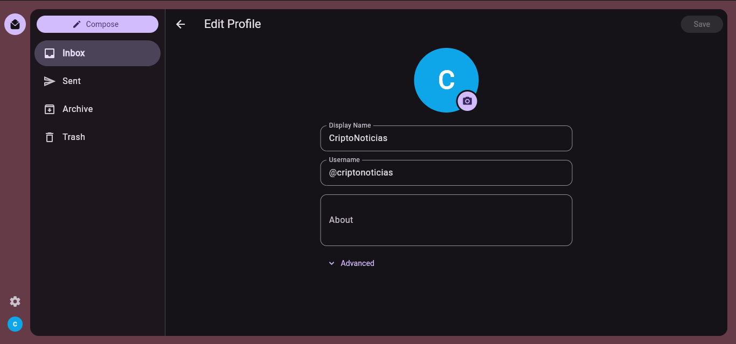Go back with the arrow icon

coord(180,24)
